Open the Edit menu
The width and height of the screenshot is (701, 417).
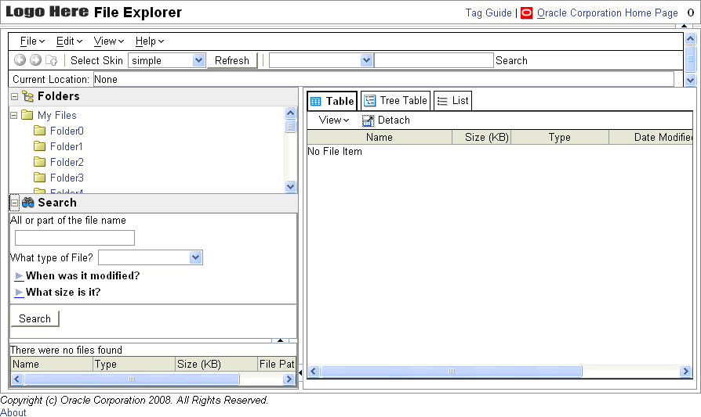click(69, 41)
